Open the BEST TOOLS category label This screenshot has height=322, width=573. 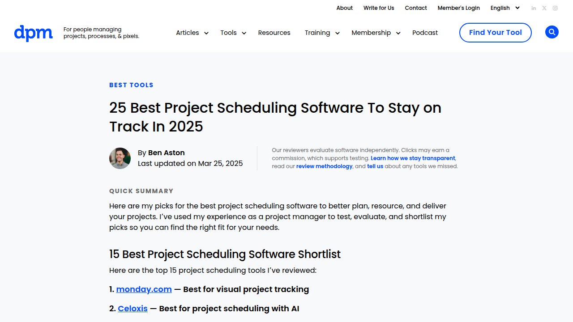pos(131,85)
